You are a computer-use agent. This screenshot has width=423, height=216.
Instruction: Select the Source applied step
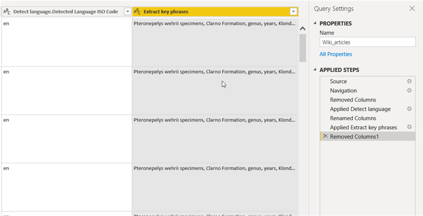368,81
